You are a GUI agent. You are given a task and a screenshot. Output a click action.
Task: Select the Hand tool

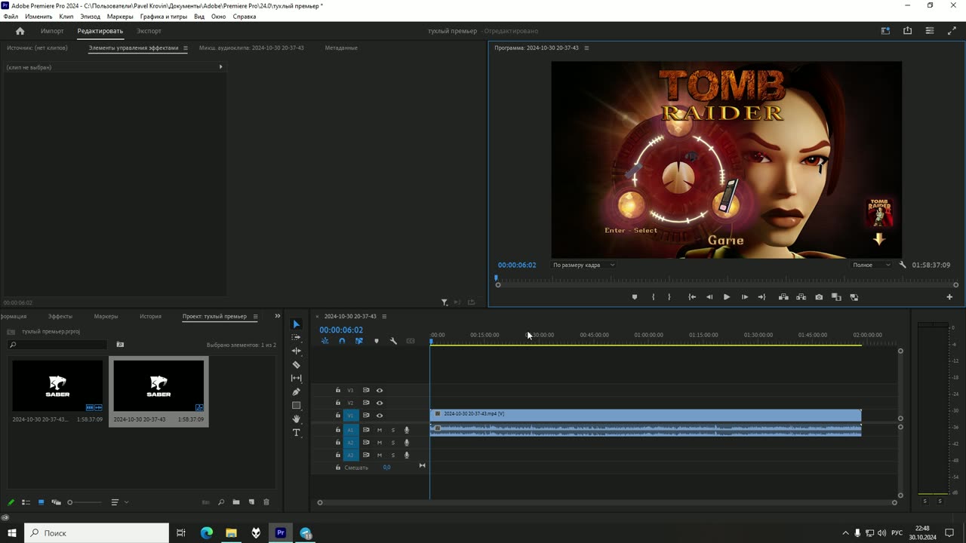(x=296, y=419)
